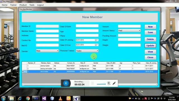Viewport: 179px width, 101px height.
Task: Open the Date Of Joining calendar picker
Action: [x=96, y=40]
